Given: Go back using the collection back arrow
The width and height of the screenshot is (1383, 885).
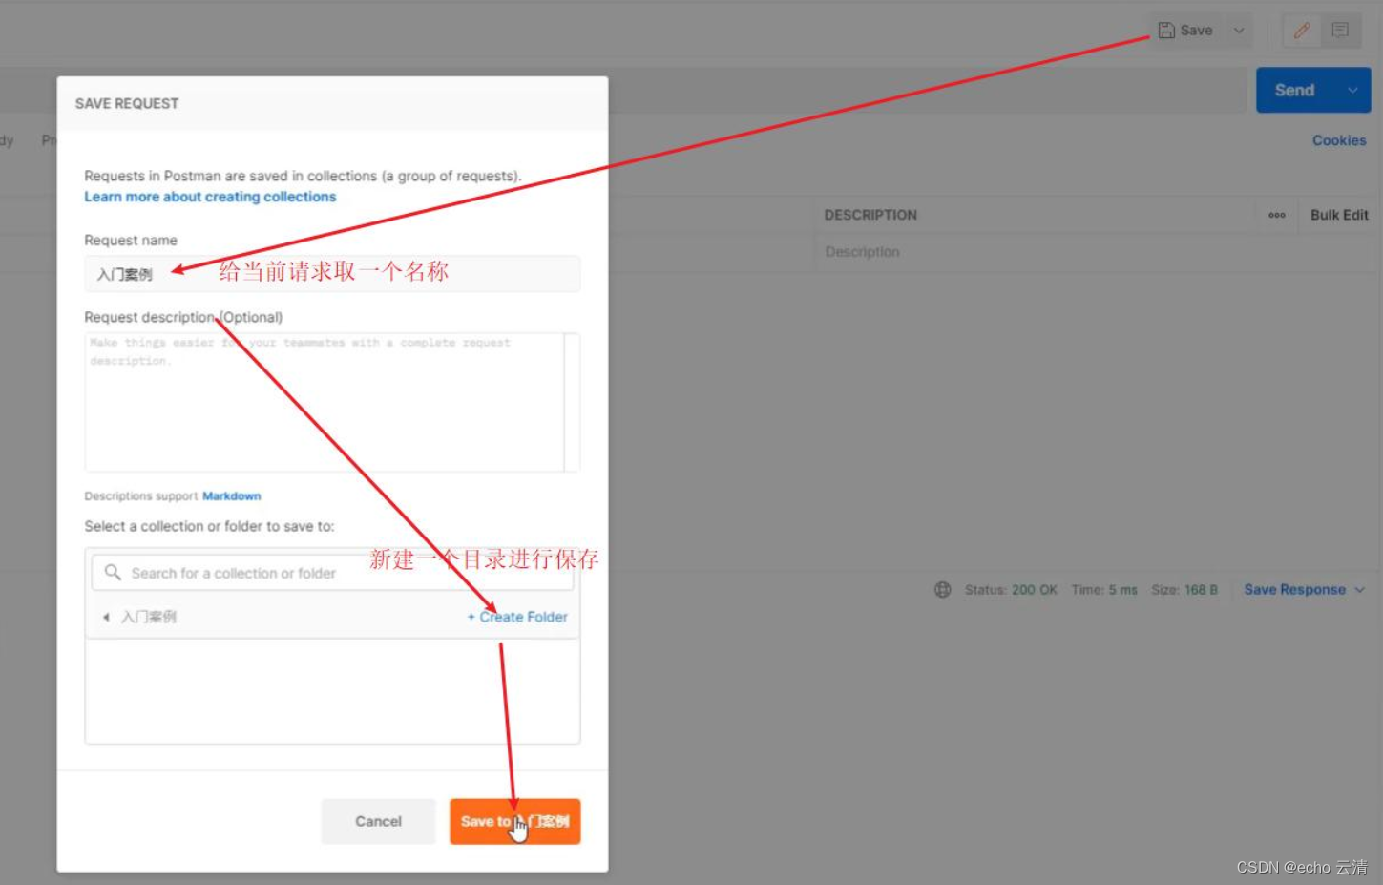Looking at the screenshot, I should pos(106,617).
